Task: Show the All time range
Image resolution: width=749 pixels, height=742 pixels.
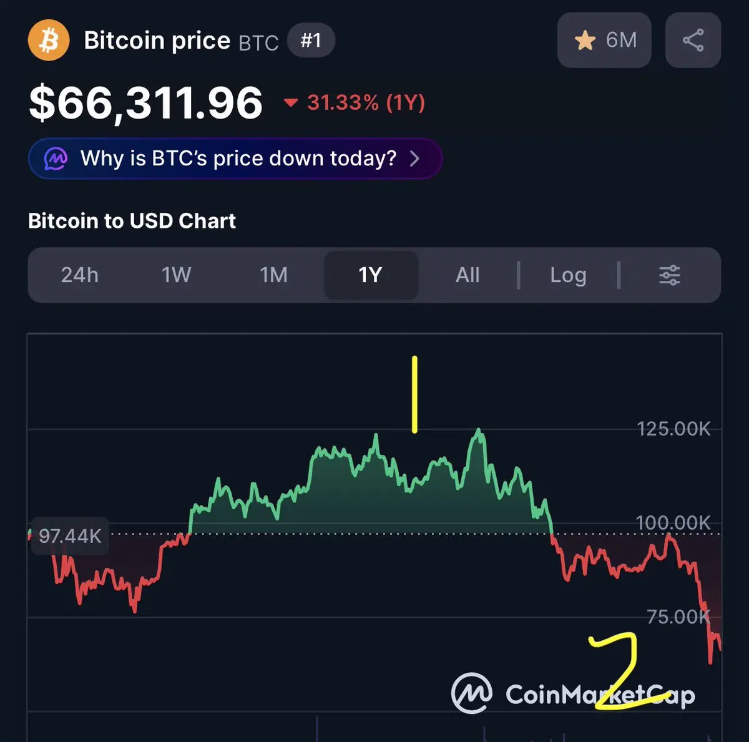Action: (468, 275)
